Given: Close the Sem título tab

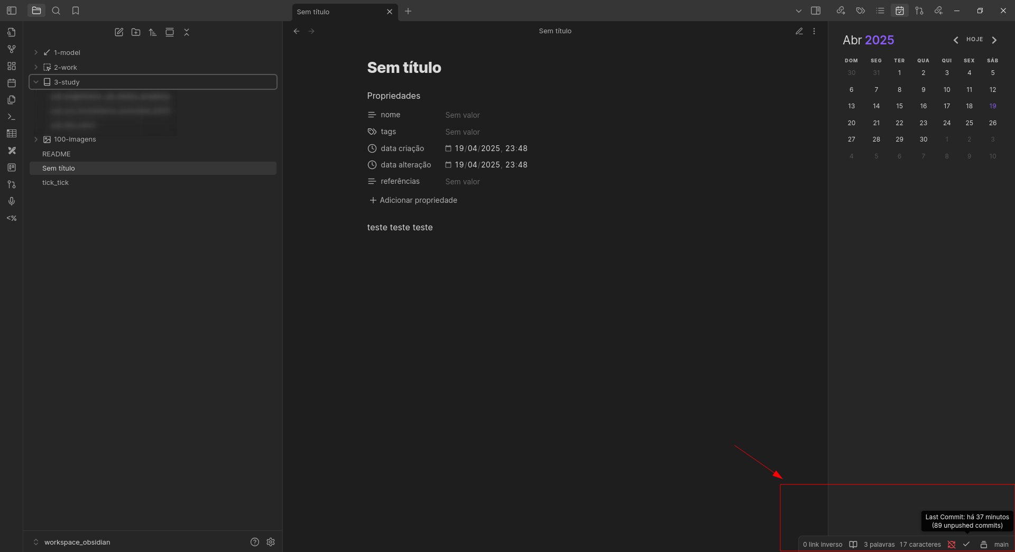Looking at the screenshot, I should (x=390, y=12).
